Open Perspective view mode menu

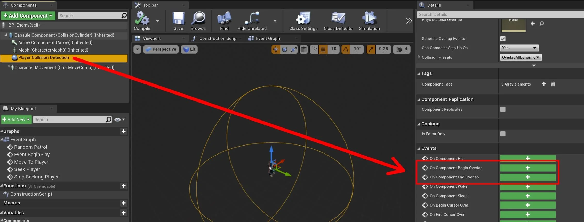point(161,49)
